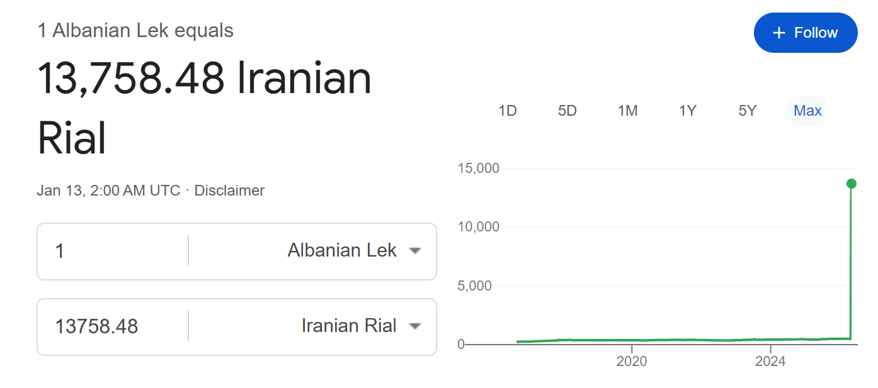Click the "1 Albanian Lek equals" text
The width and height of the screenshot is (878, 388).
tap(135, 30)
